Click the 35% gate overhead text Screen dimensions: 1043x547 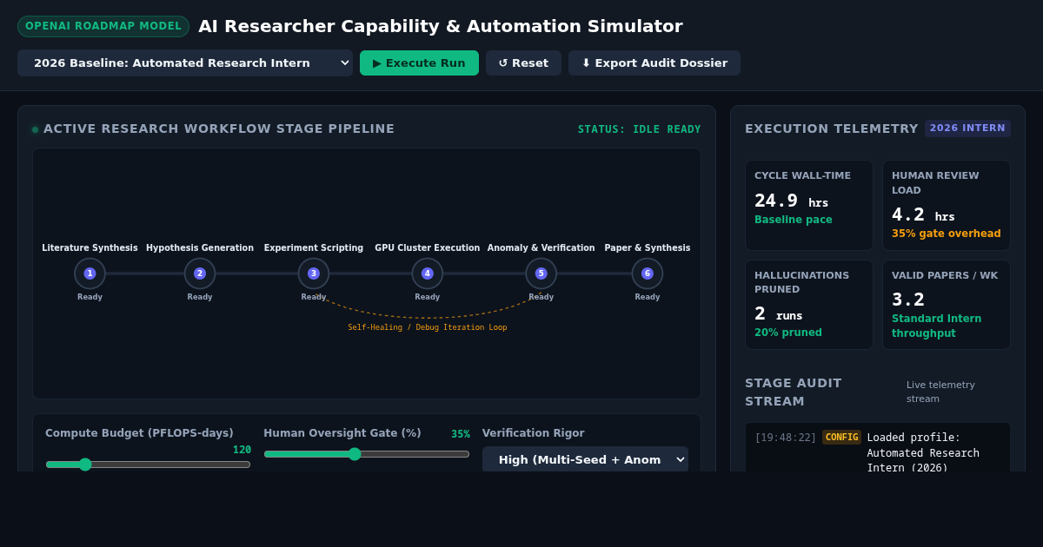point(947,234)
